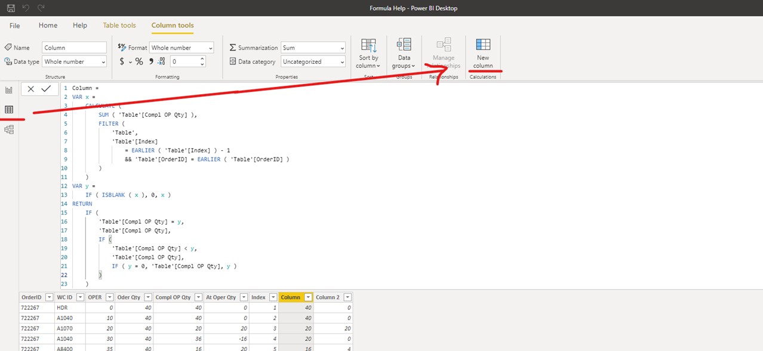
Task: Open Model view in left sidebar
Action: [9, 129]
